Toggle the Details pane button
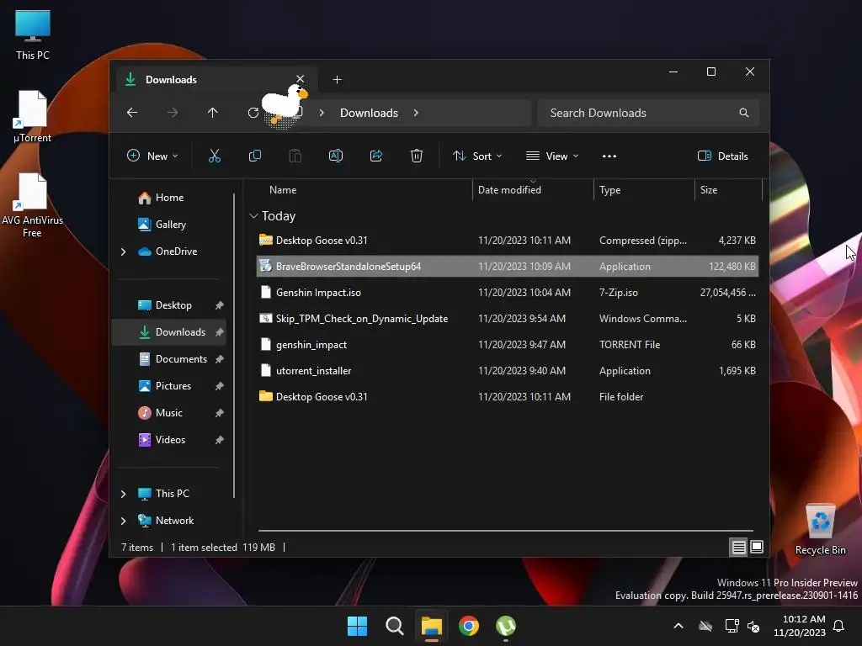 (x=722, y=156)
